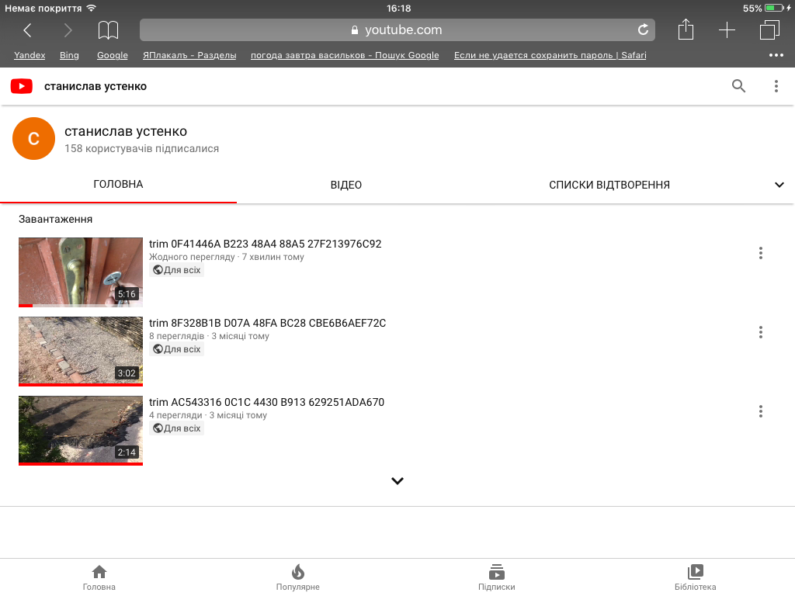Expand more channel tabs chevron

click(779, 185)
